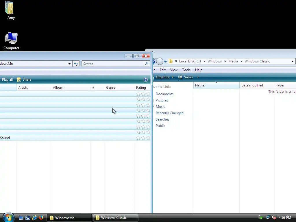Image resolution: width=296 pixels, height=222 pixels.
Task: Sort by Name column in Windows Classic
Action: point(216,85)
